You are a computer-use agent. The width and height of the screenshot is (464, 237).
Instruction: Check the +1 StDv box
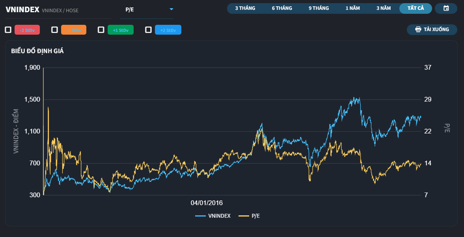pos(101,30)
